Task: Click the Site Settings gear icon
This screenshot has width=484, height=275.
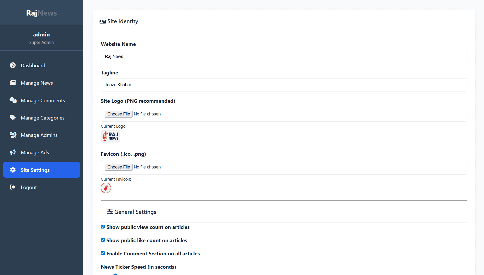Action: pyautogui.click(x=13, y=170)
